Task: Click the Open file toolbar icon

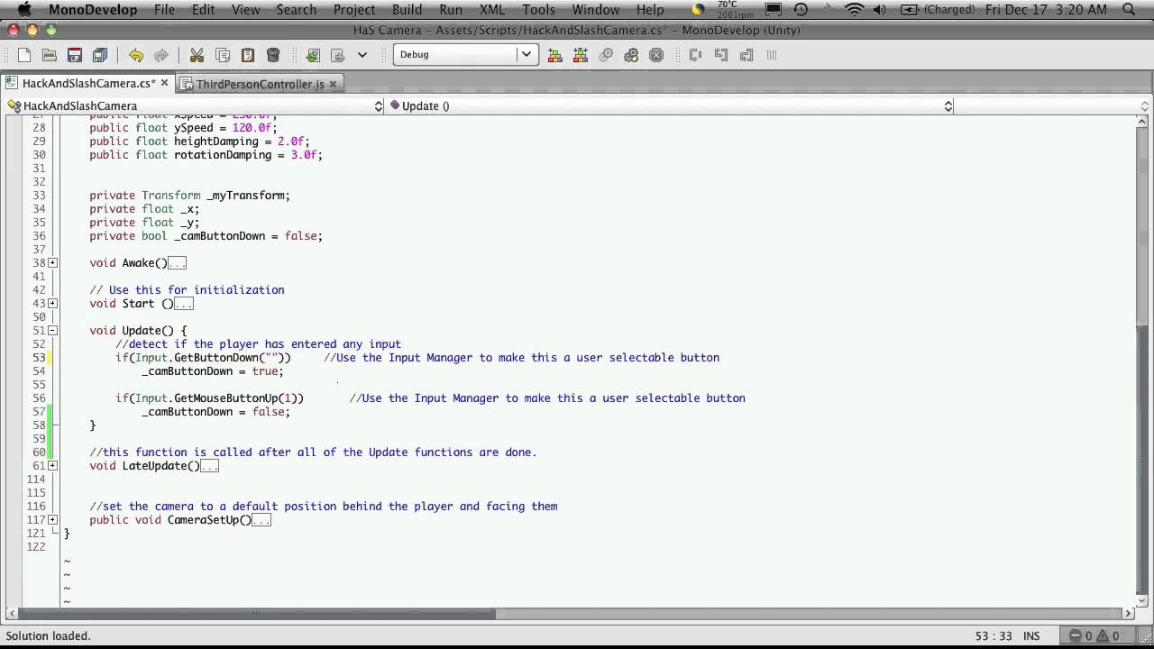Action: point(50,55)
